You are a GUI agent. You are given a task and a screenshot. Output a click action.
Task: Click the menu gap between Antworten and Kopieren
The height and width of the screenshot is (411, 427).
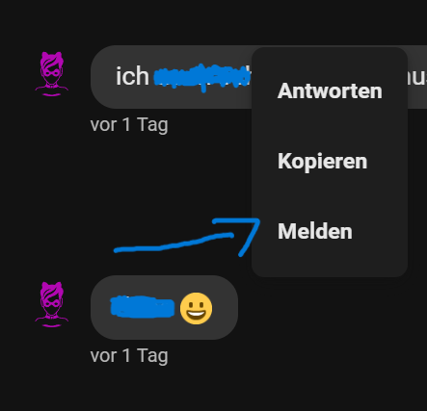click(330, 126)
